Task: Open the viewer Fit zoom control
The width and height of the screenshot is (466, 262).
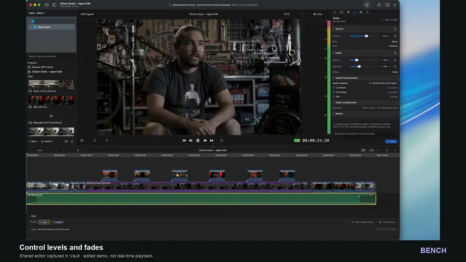Action: point(287,14)
